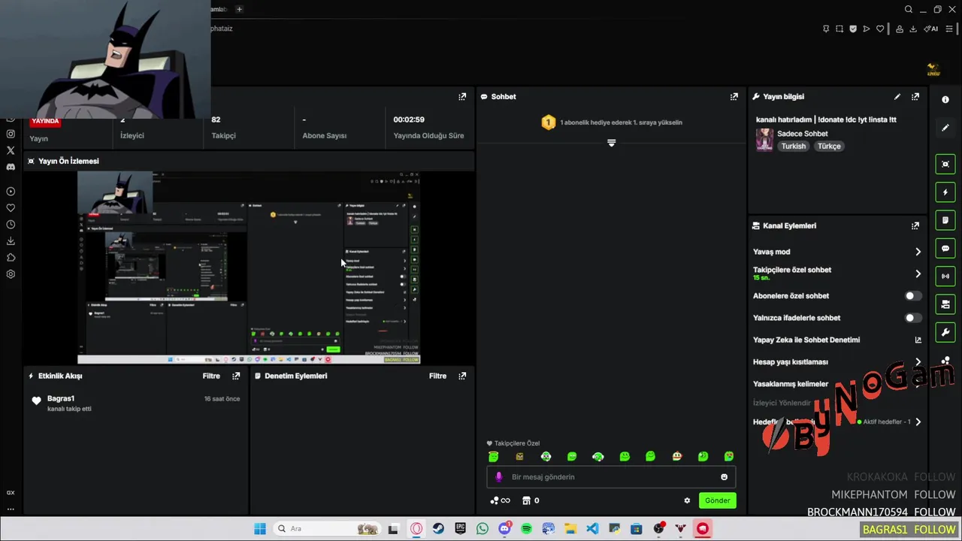This screenshot has width=962, height=541.
Task: Click the Sadece Sohbet category thumbnail
Action: coord(764,140)
